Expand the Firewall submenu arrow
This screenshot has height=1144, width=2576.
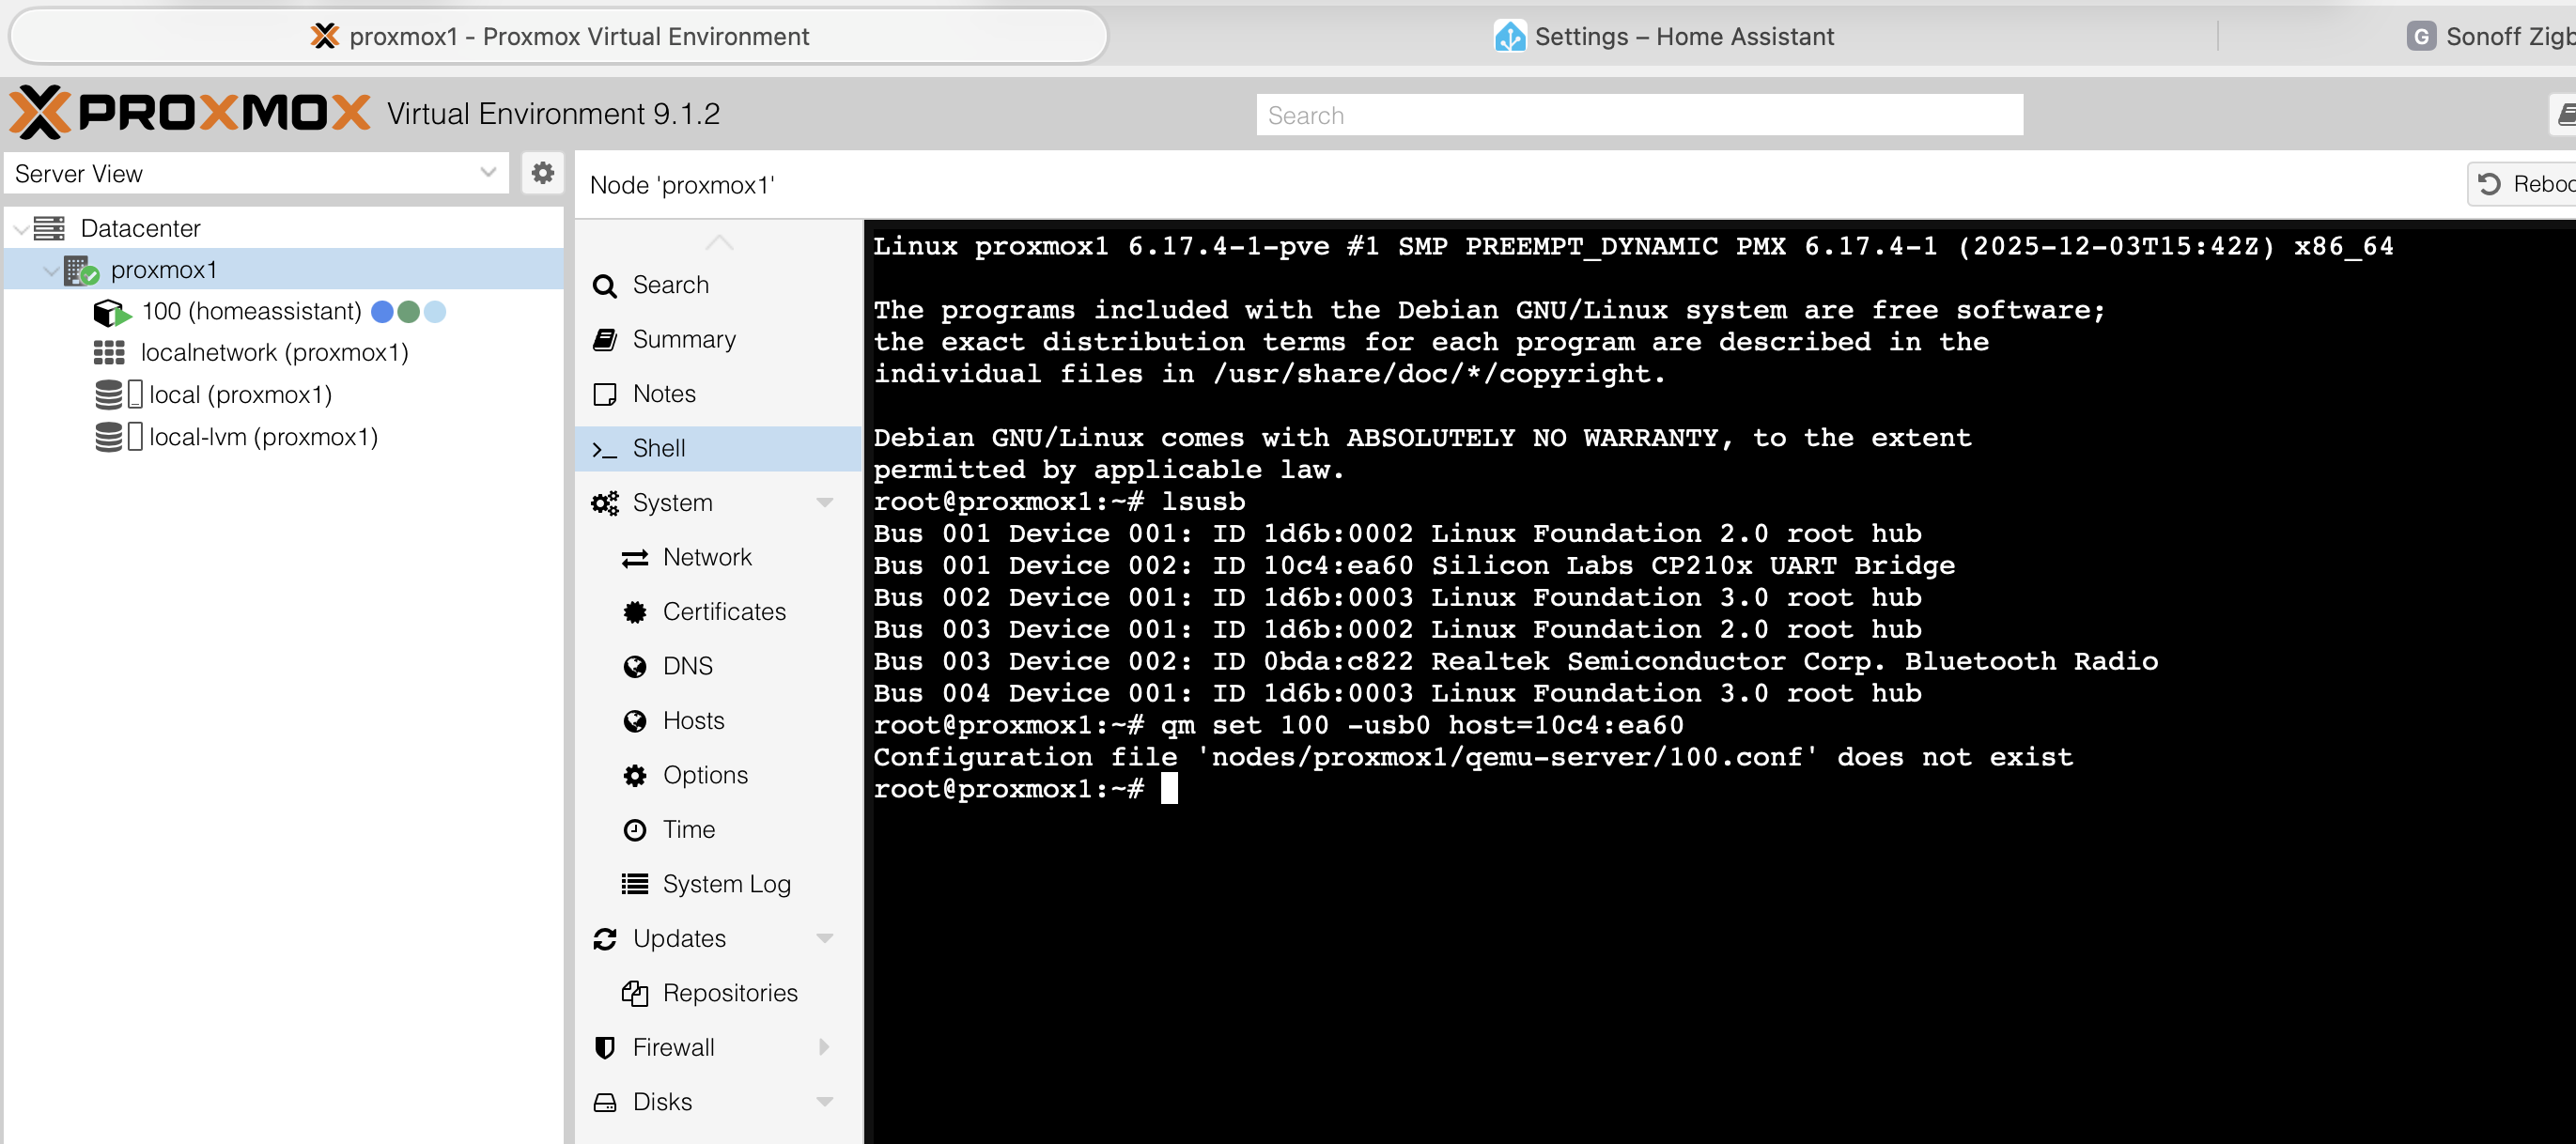[x=824, y=1047]
